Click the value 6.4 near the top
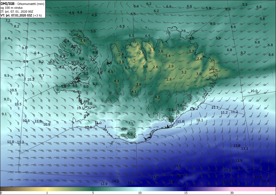 (x=136, y=6)
